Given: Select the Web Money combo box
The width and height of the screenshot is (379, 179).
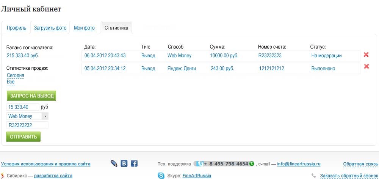Looking at the screenshot, I should coord(27,116).
